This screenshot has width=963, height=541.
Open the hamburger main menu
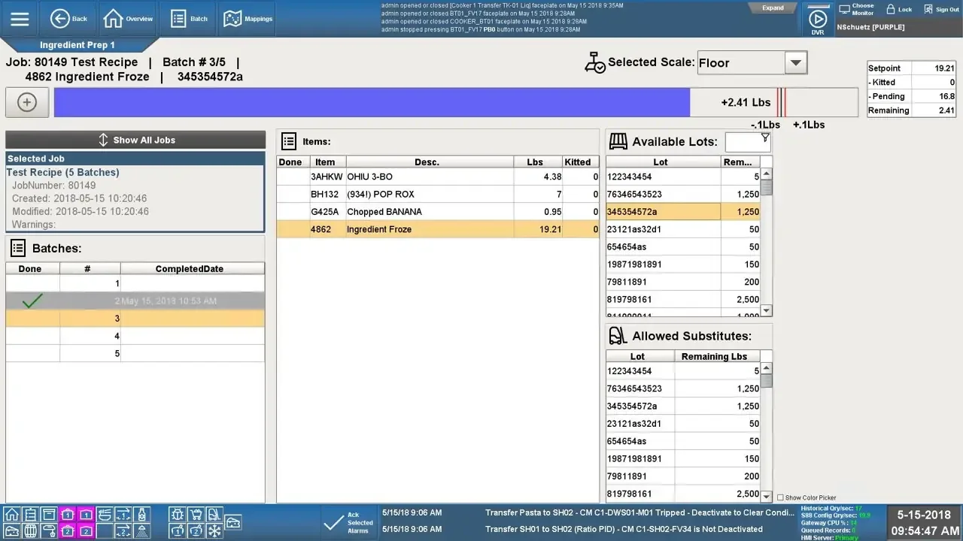tap(20, 19)
